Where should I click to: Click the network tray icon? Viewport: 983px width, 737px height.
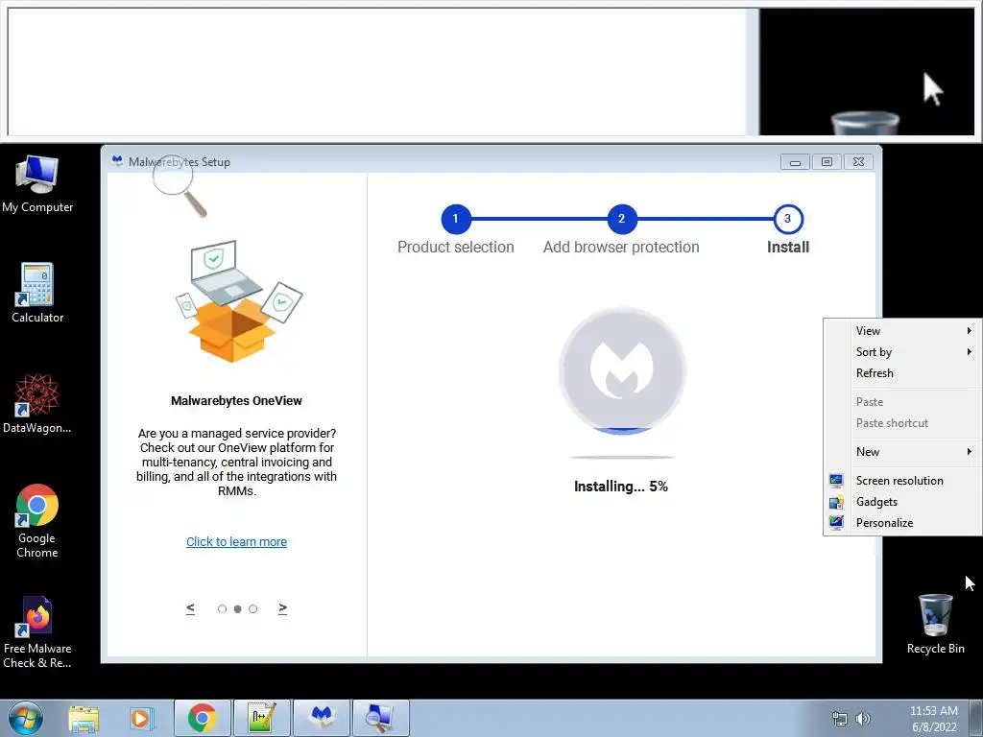(839, 719)
